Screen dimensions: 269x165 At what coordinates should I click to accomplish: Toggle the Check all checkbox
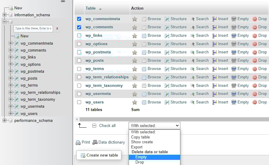click(x=94, y=125)
